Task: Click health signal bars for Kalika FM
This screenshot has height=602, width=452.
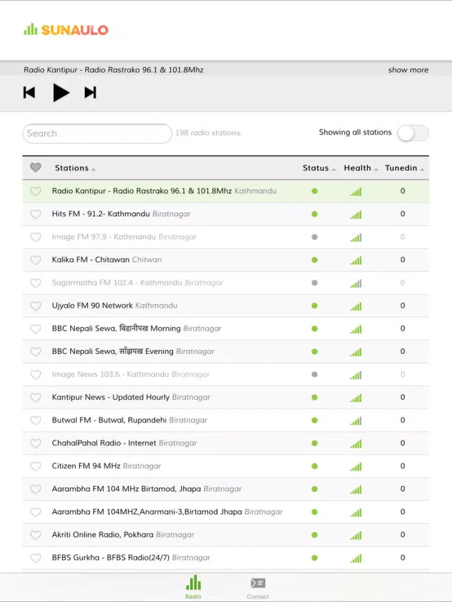Action: [356, 260]
